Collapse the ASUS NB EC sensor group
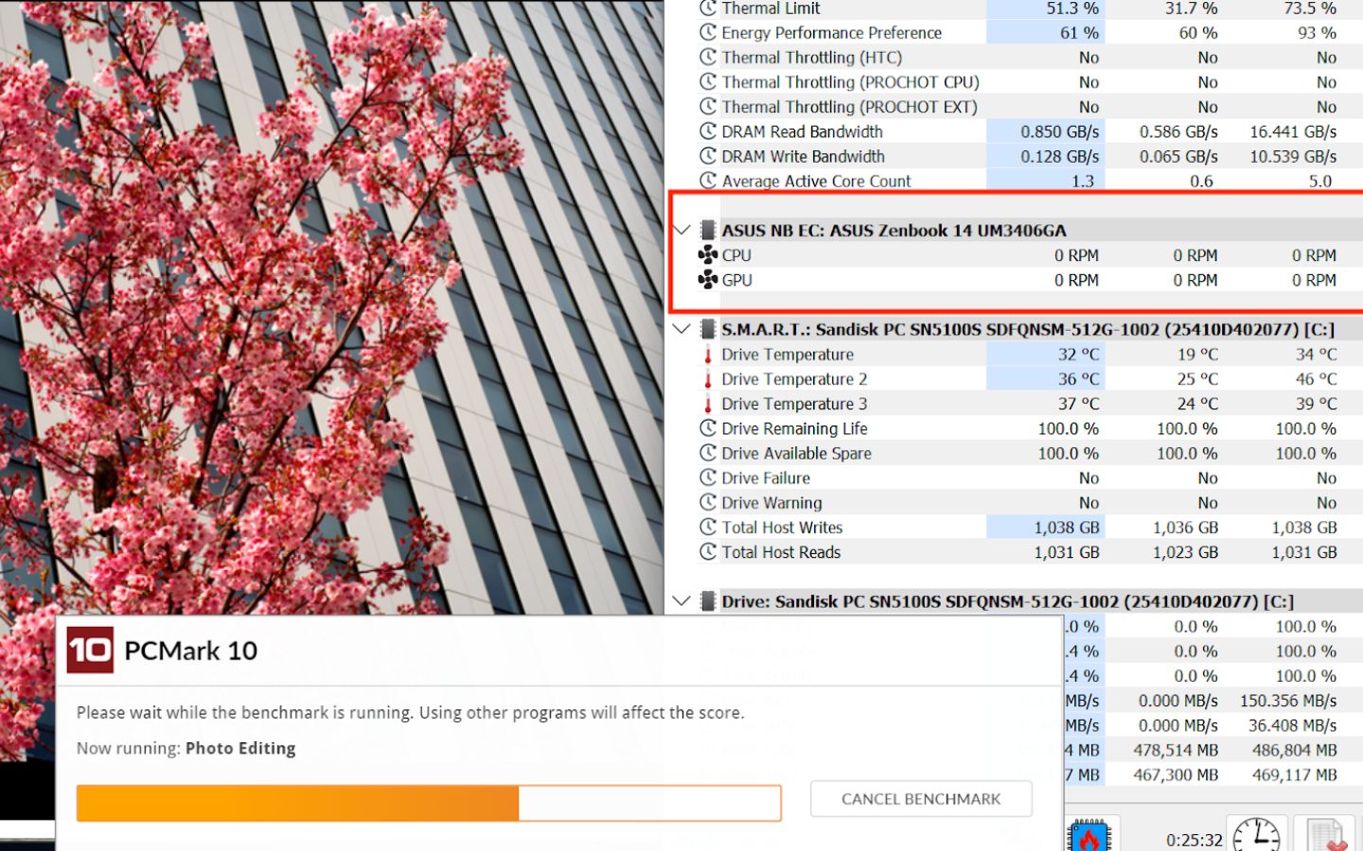Viewport: 1363px width, 851px height. tap(681, 230)
